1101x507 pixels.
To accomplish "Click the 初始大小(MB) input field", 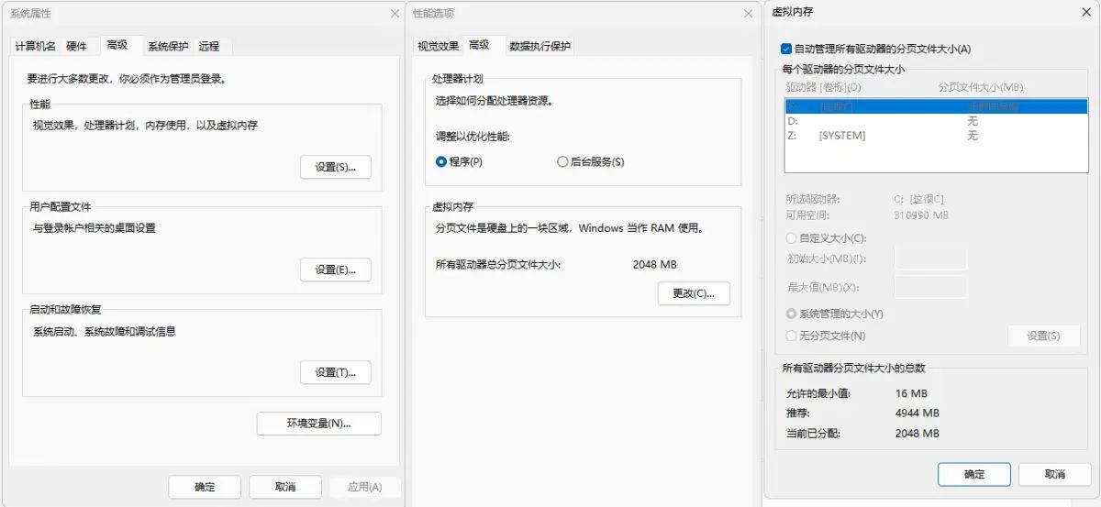I will [930, 259].
